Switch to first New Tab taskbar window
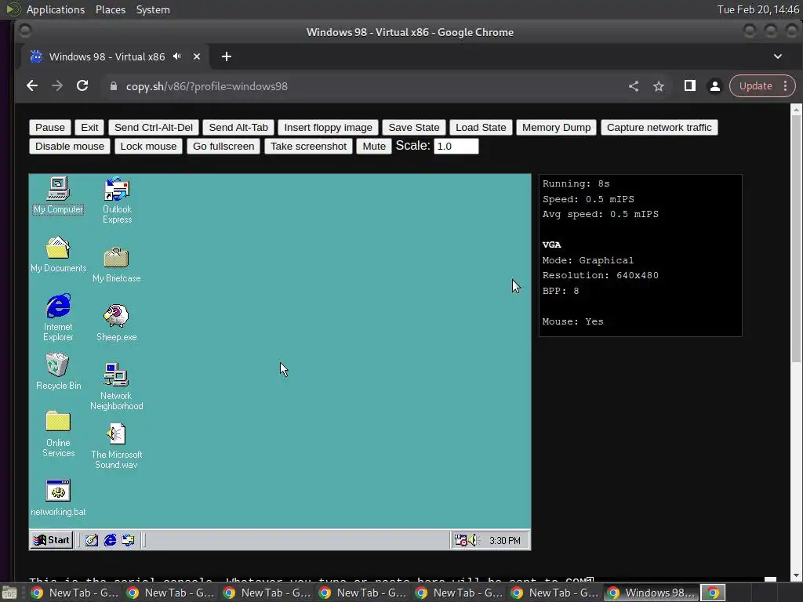The image size is (803, 602). (74, 593)
